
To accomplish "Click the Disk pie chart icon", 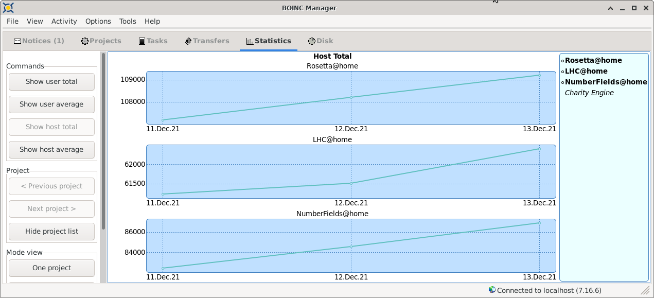I will 312,41.
